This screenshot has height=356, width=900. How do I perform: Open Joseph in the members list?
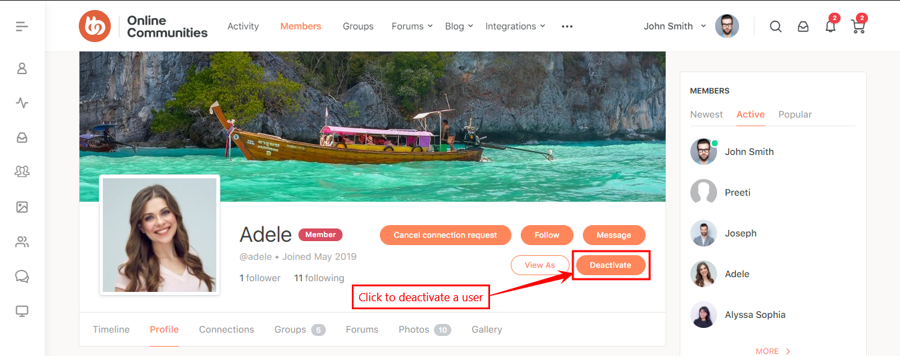(740, 233)
